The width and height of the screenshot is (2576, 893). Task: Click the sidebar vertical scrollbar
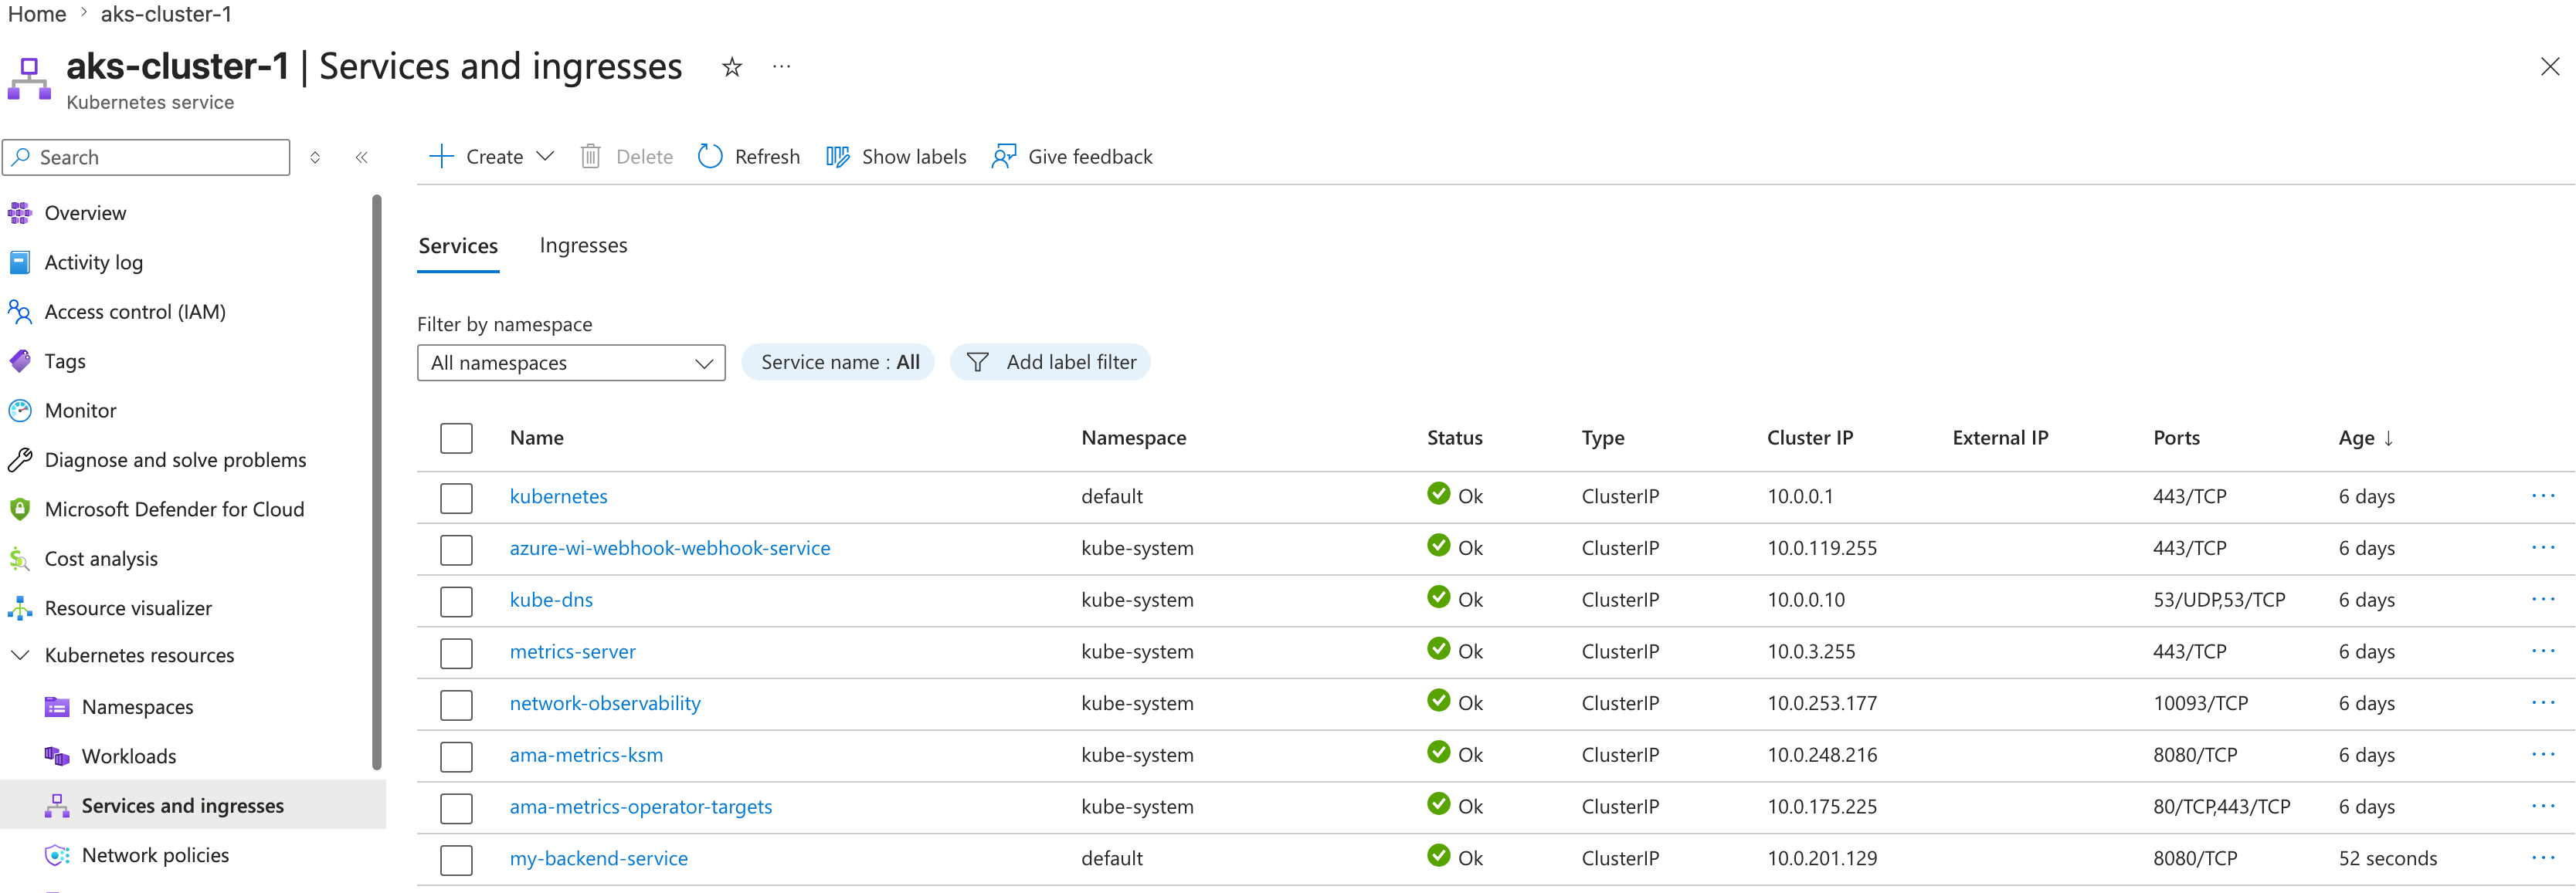(377, 482)
